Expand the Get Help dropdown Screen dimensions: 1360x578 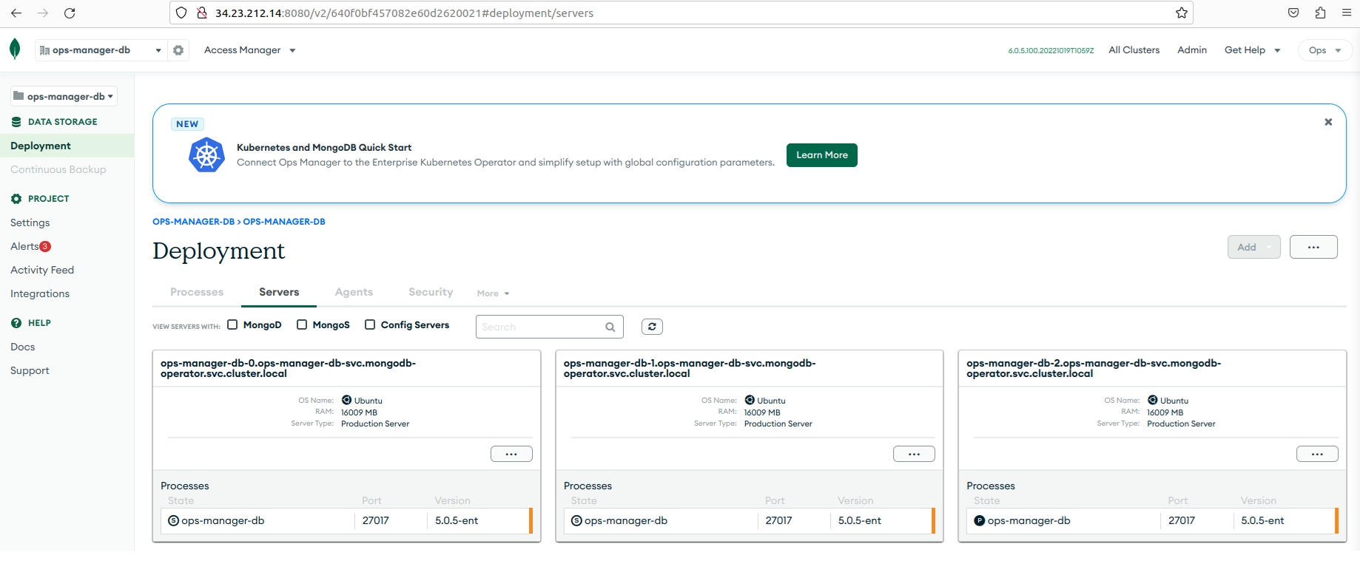(1252, 50)
